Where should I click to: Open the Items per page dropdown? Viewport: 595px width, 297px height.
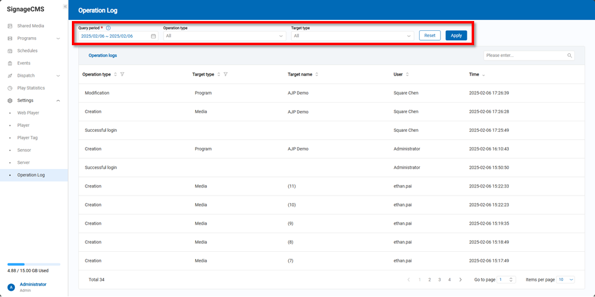pyautogui.click(x=566, y=280)
